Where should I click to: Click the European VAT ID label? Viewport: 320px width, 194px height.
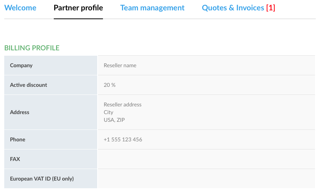(42, 179)
